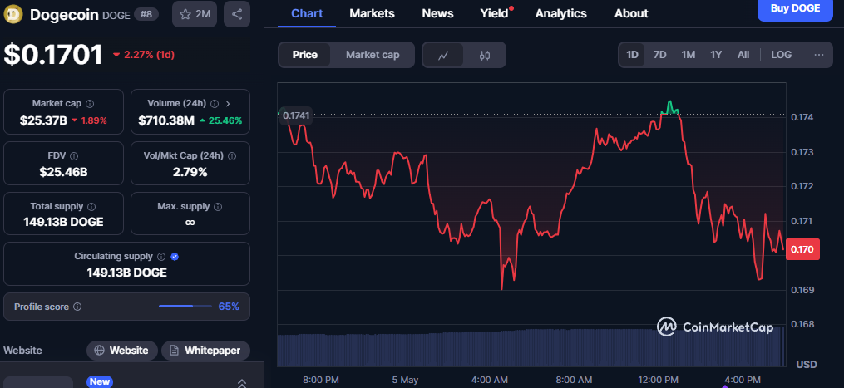Click the 65% profile score value
844x388 pixels.
[229, 307]
